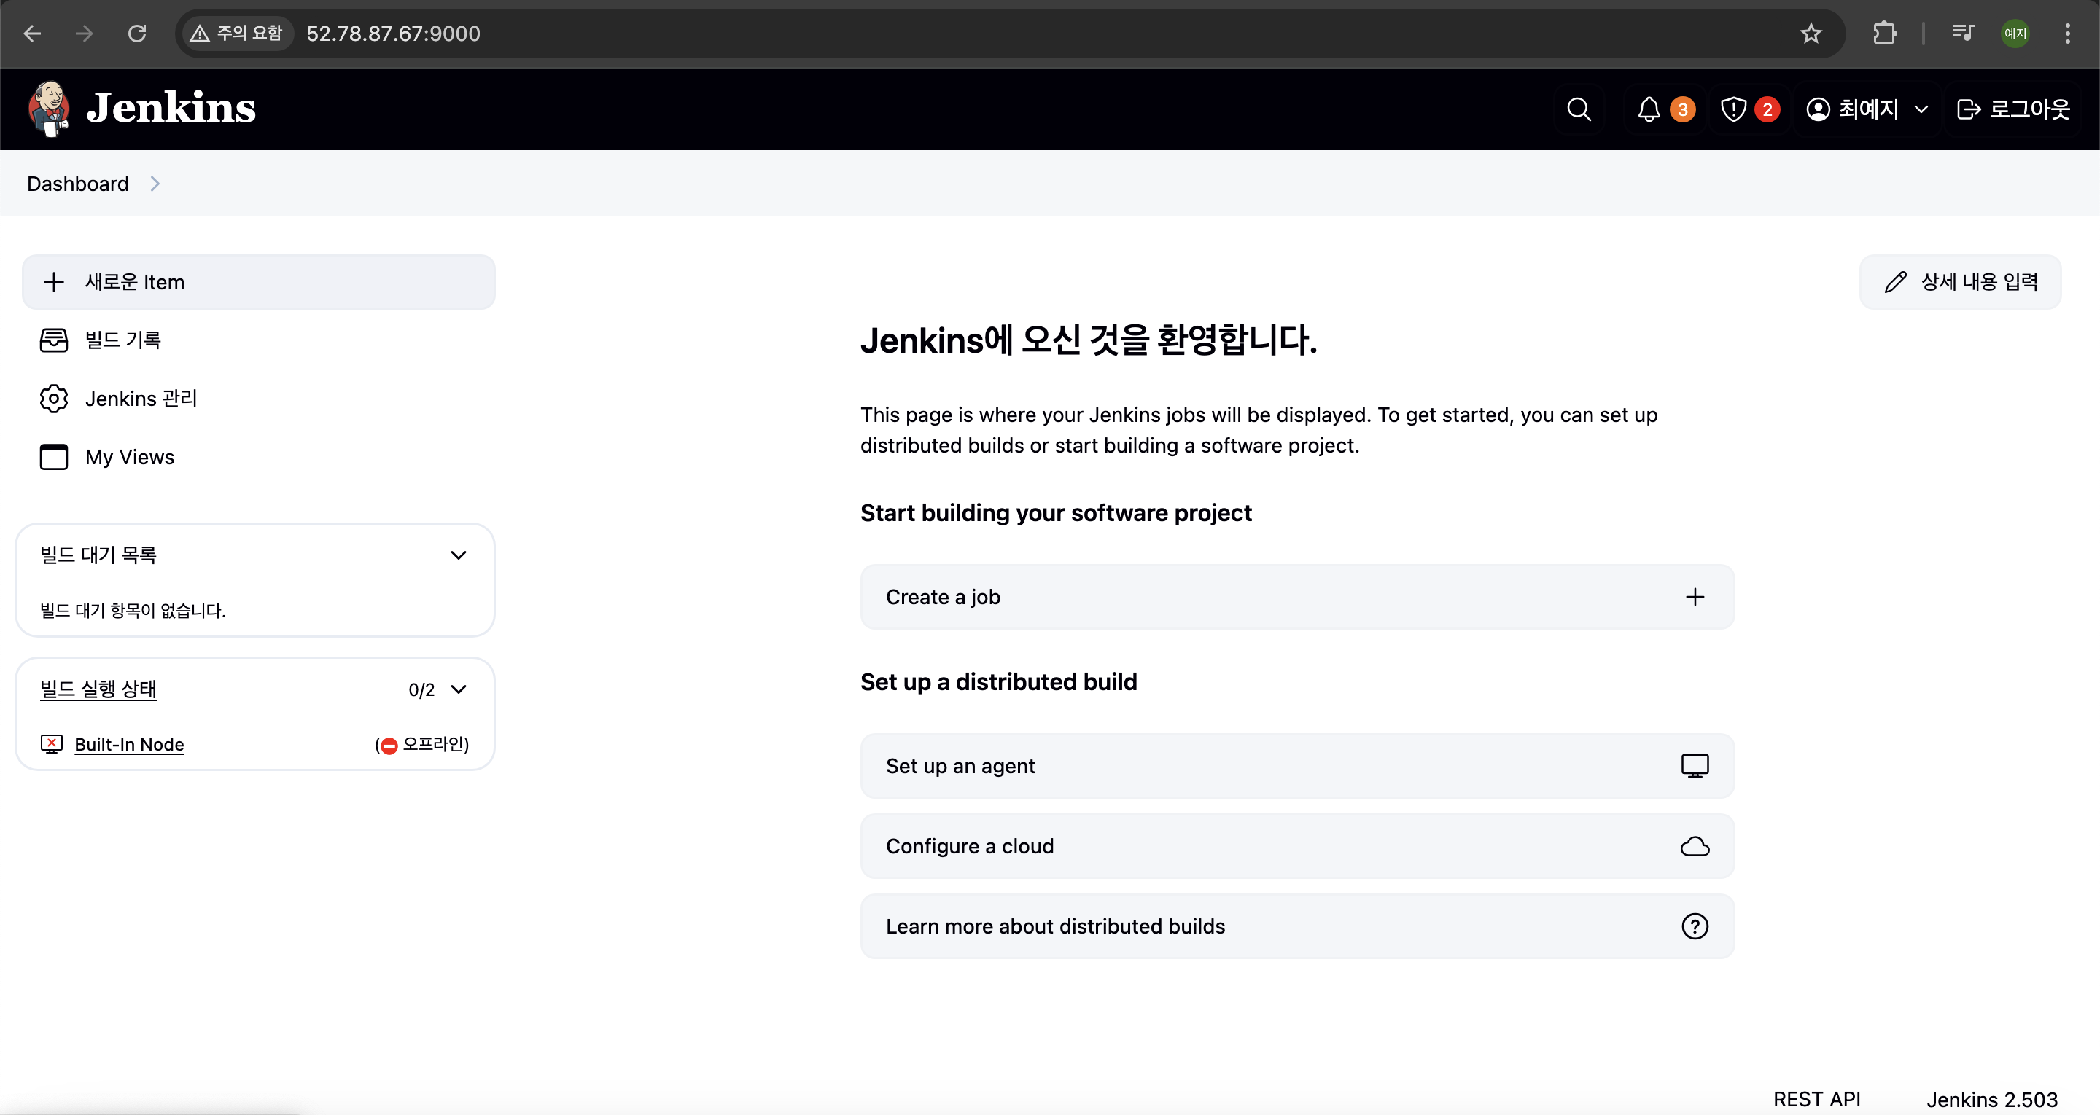
Task: Open notifications bell with 3 alerts
Action: coord(1665,109)
